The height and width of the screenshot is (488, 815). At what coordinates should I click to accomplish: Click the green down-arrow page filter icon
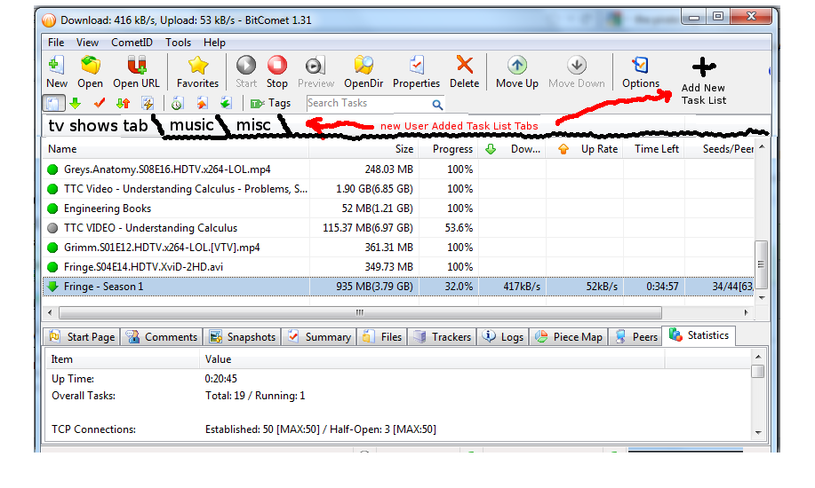[x=226, y=103]
